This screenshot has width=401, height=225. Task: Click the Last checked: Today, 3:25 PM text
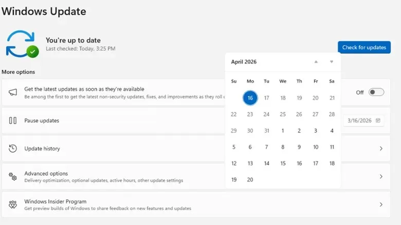(81, 49)
